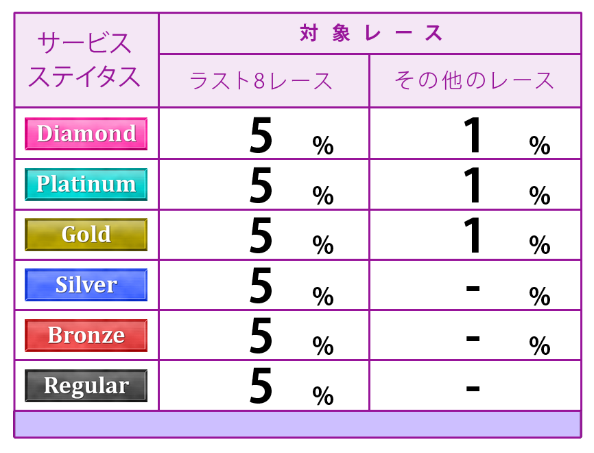Click Regular's dash in other races column
Viewport: 594px width, 453px height.
click(473, 388)
